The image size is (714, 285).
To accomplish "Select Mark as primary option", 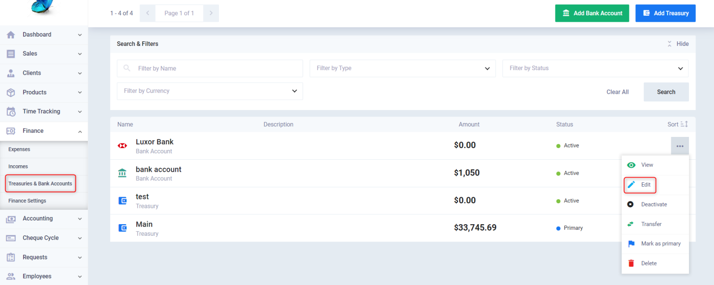I will [x=655, y=244].
